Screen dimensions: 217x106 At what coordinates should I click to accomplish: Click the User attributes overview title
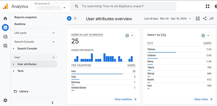tap(109, 19)
